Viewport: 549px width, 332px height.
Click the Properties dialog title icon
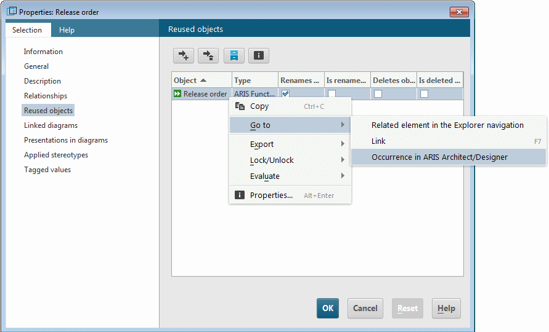12,11
